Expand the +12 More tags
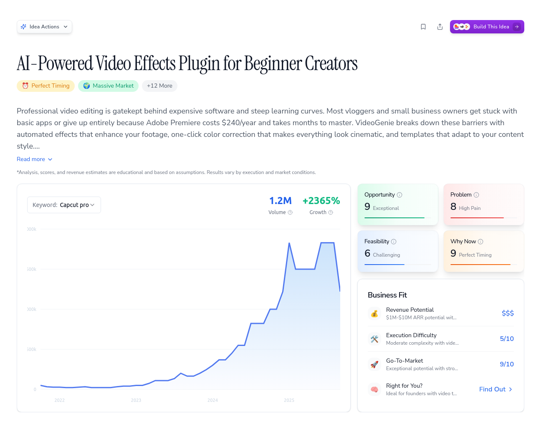 click(159, 86)
